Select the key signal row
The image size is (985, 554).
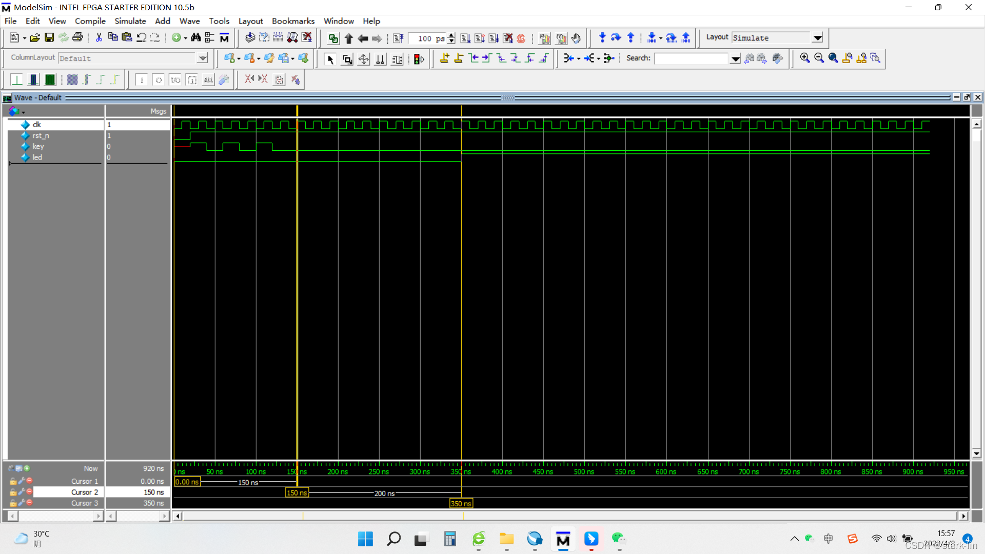[56, 146]
